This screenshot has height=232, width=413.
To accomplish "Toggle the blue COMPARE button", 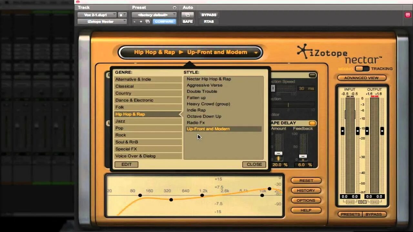I will click(x=164, y=22).
